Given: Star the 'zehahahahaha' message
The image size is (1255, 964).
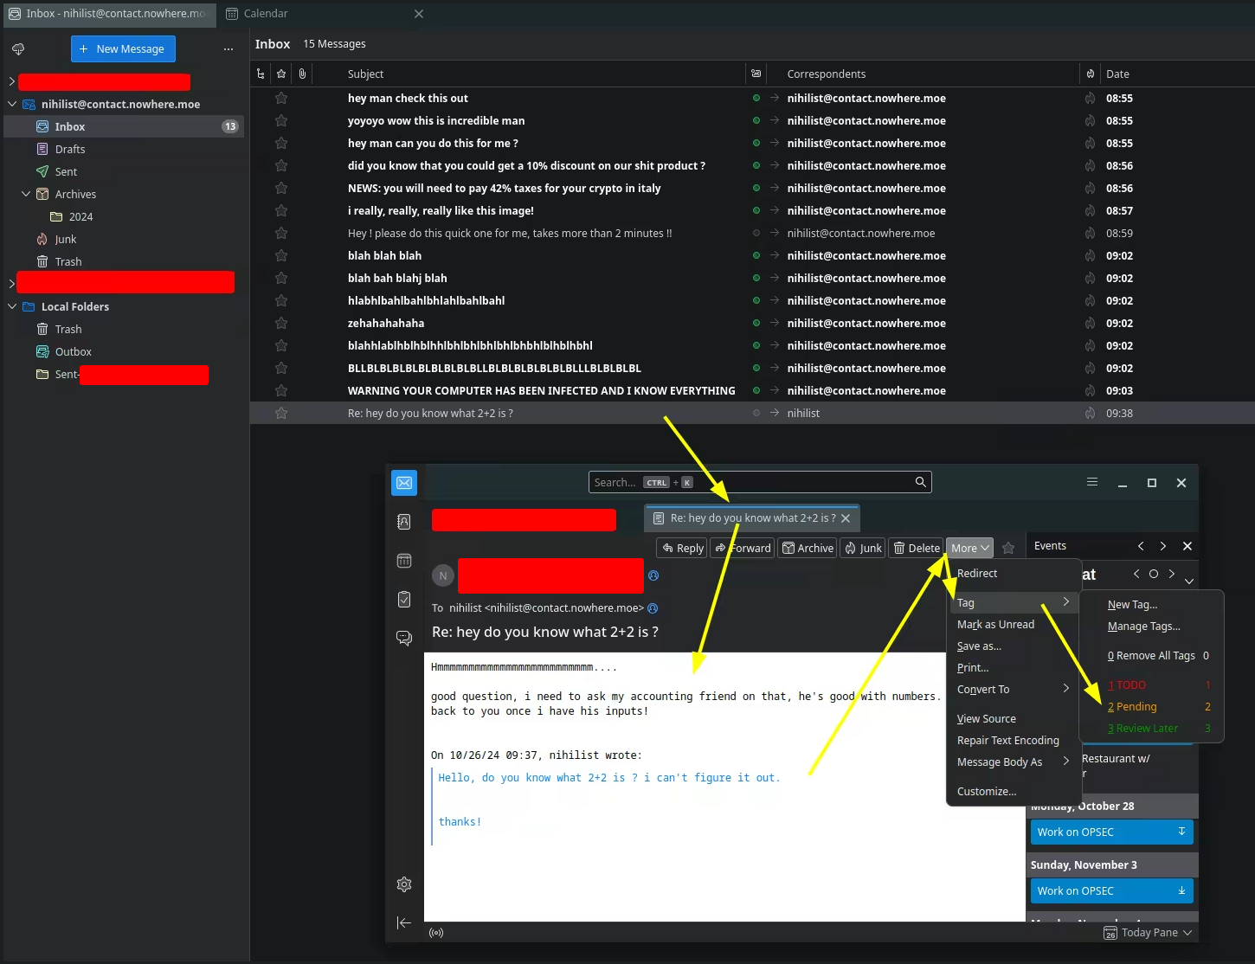Looking at the screenshot, I should tap(281, 324).
